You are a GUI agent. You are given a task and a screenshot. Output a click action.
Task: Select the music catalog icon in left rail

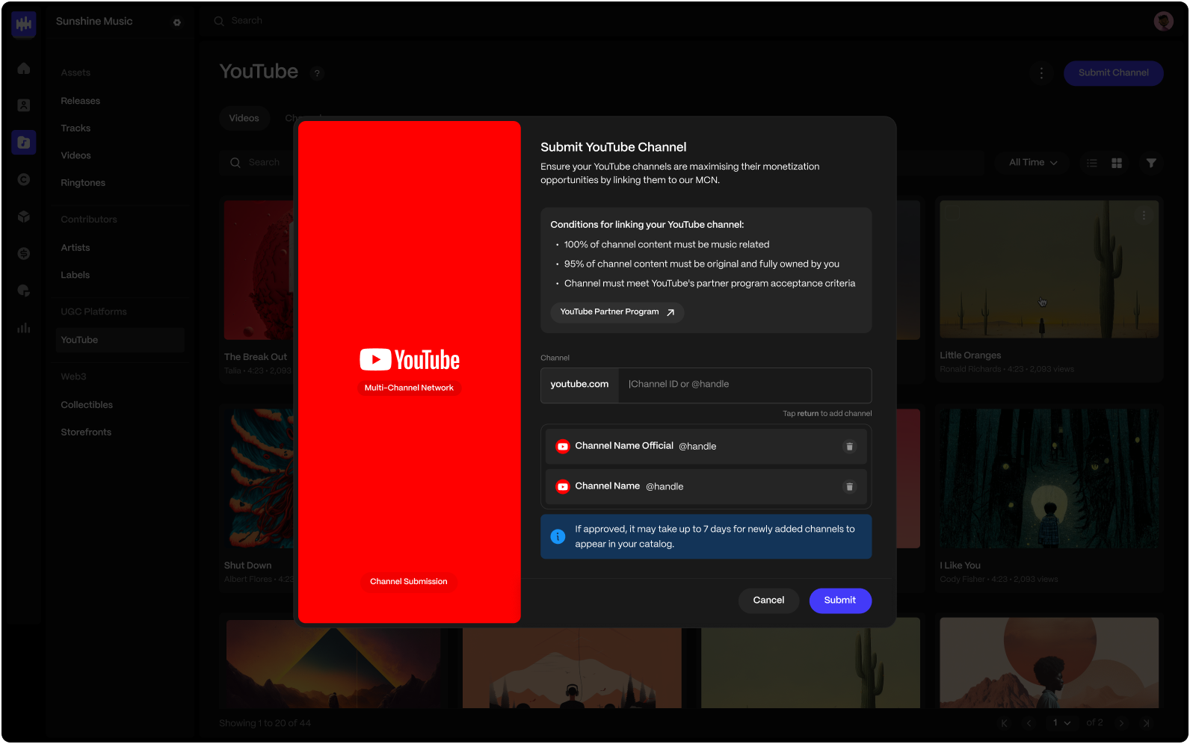pos(24,142)
